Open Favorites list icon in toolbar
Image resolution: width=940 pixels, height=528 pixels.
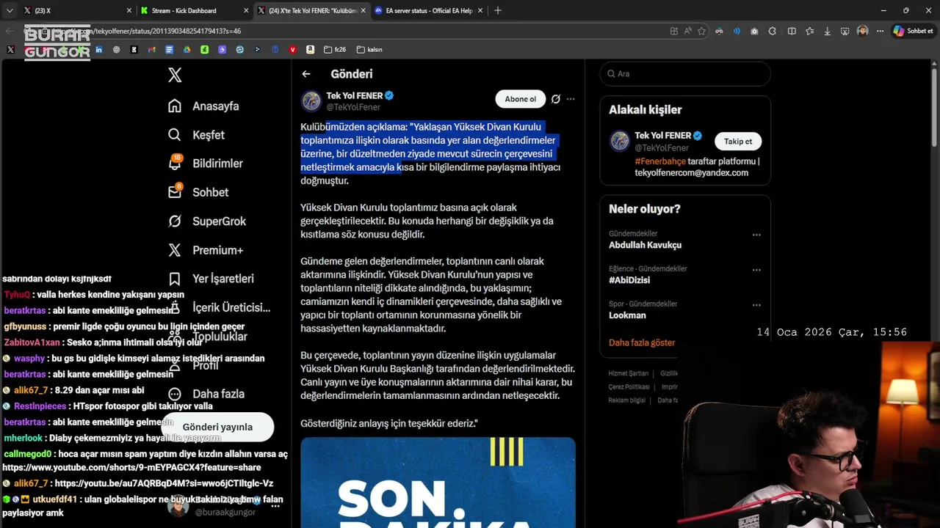tap(809, 31)
